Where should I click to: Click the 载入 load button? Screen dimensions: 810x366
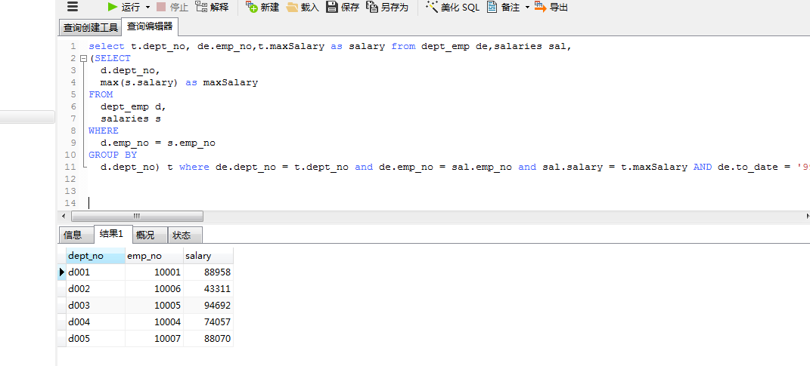(x=303, y=8)
